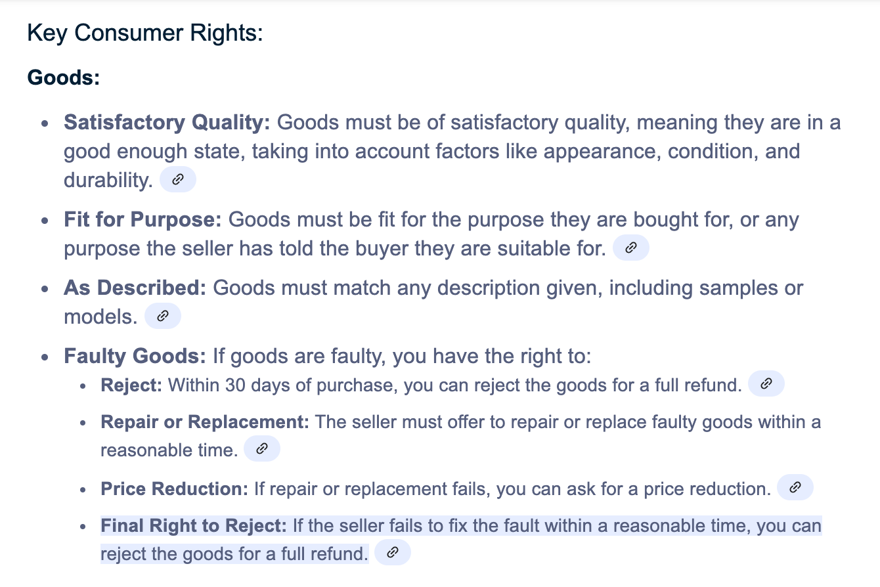Click the text 'Within 30 days of purchase'
Viewport: 880px width, 587px height.
[x=281, y=385]
